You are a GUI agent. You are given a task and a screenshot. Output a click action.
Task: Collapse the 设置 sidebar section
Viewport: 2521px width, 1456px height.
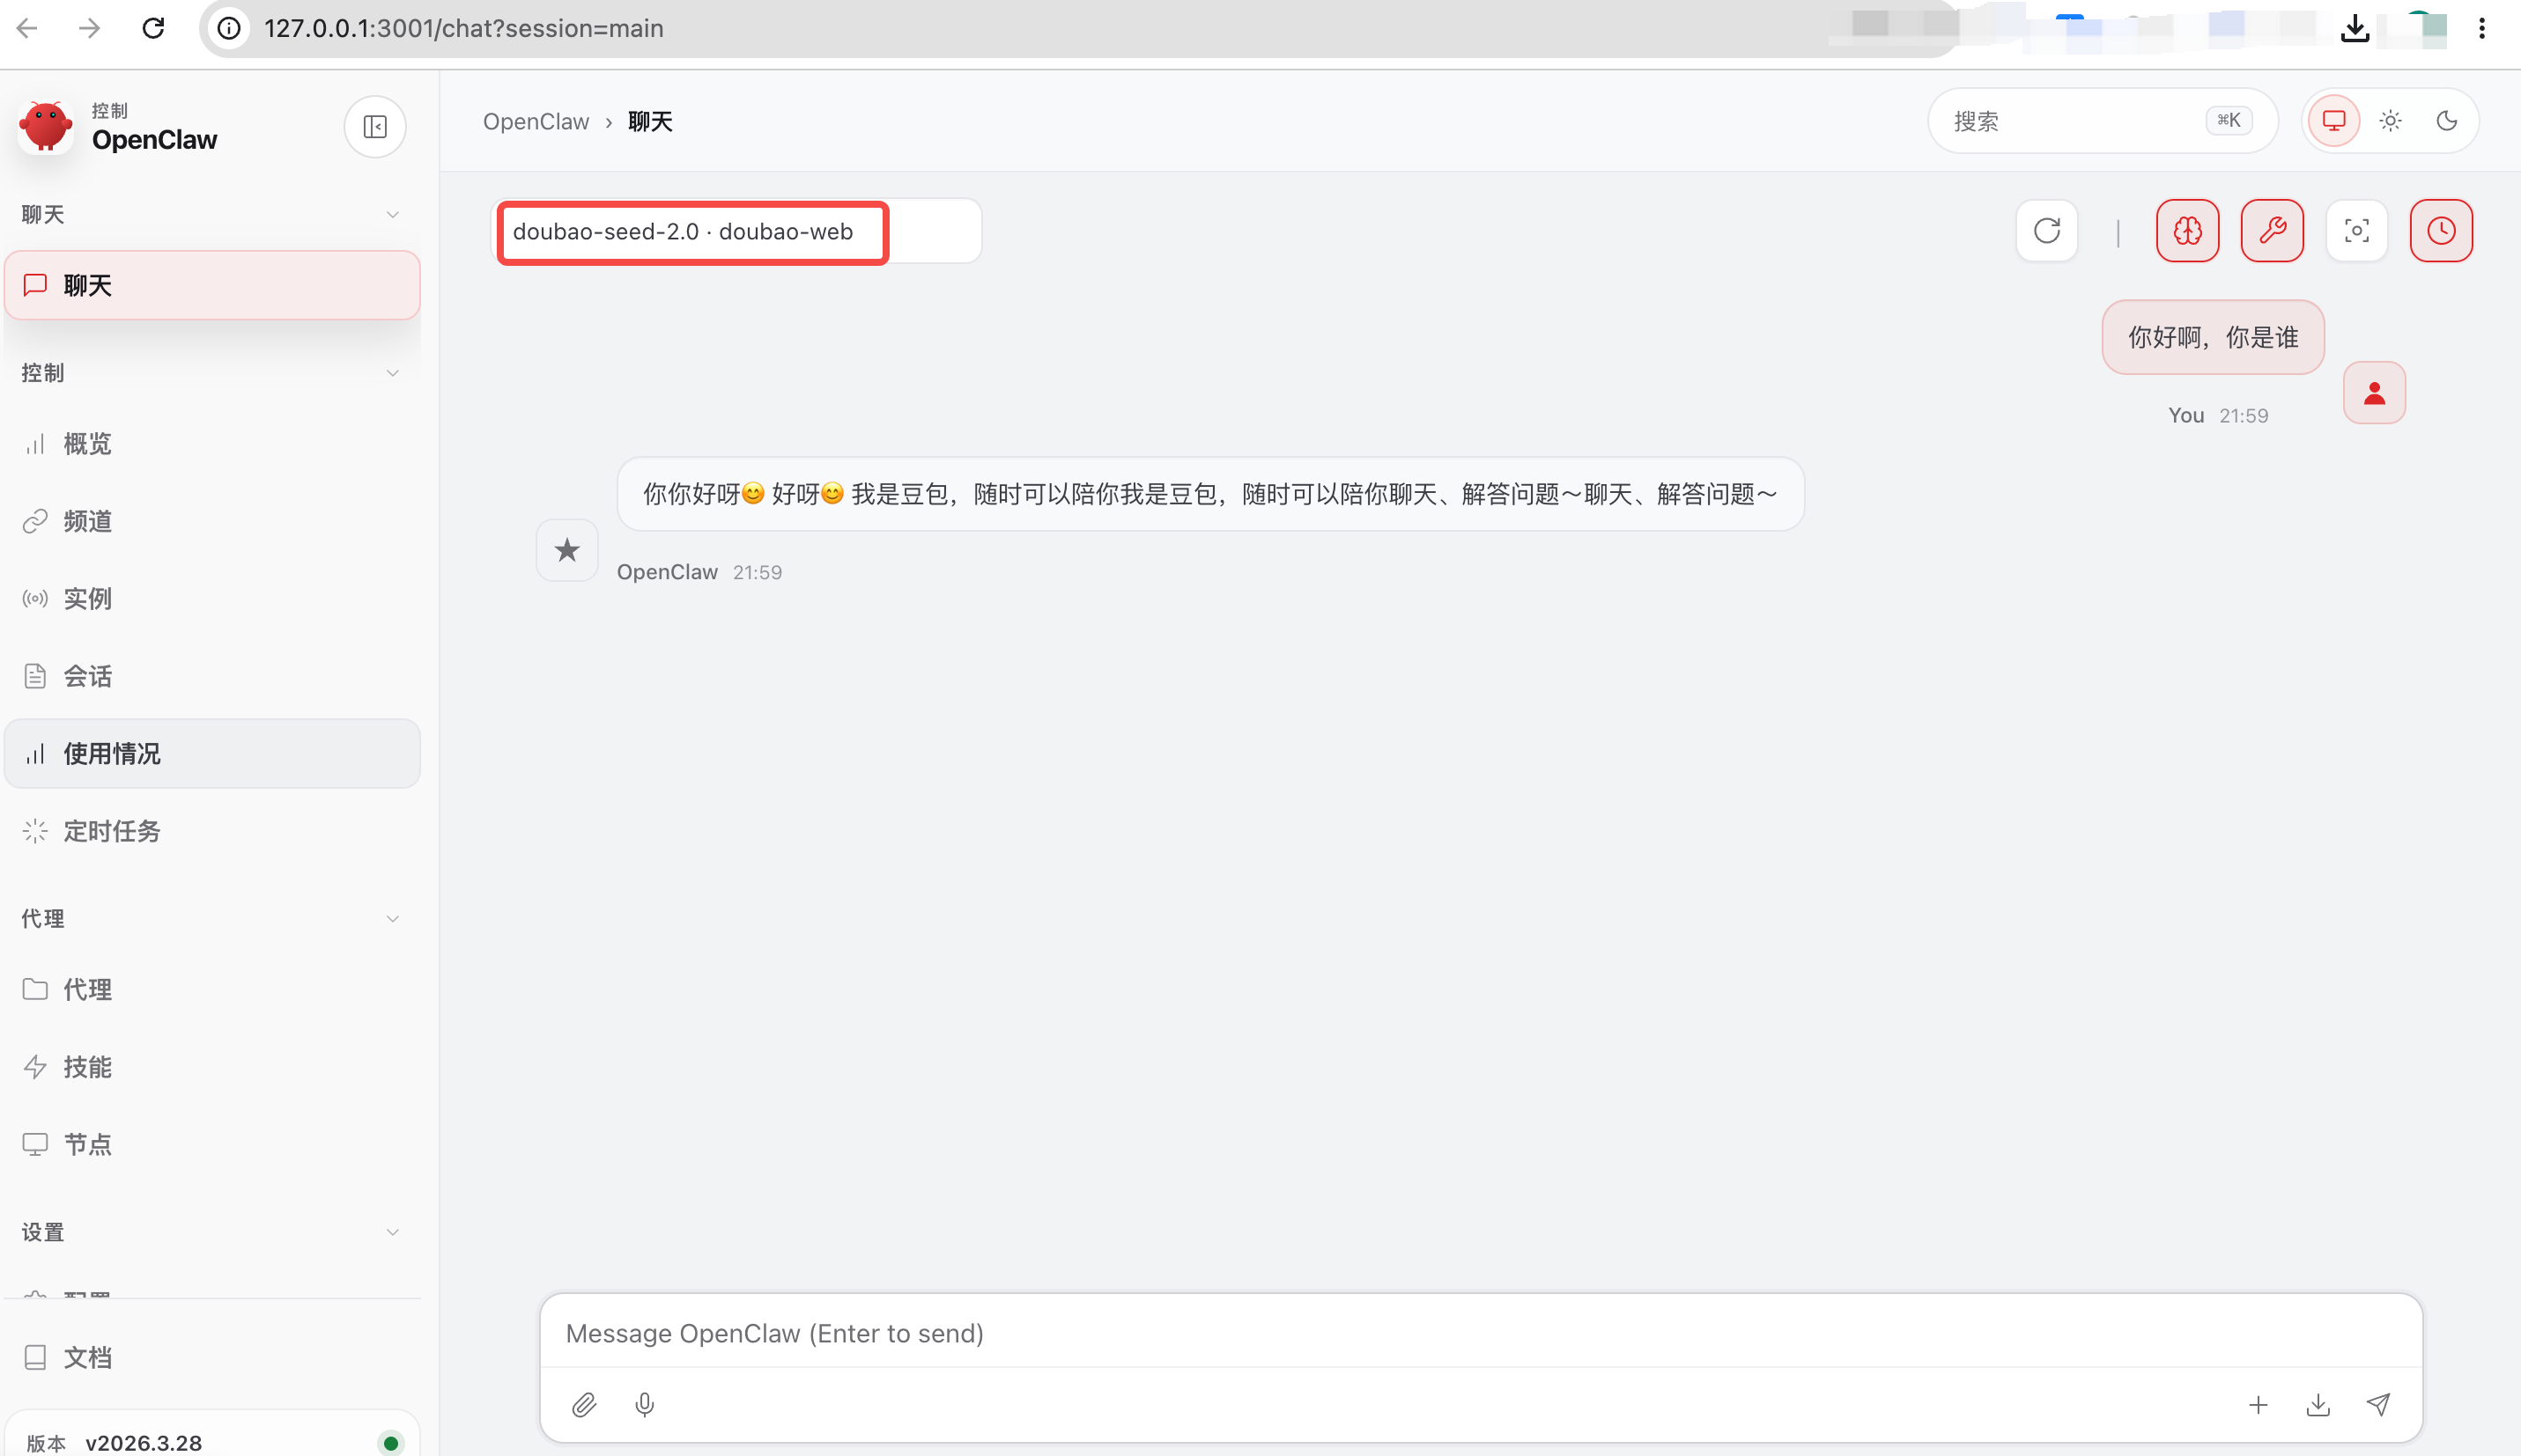click(x=211, y=1232)
